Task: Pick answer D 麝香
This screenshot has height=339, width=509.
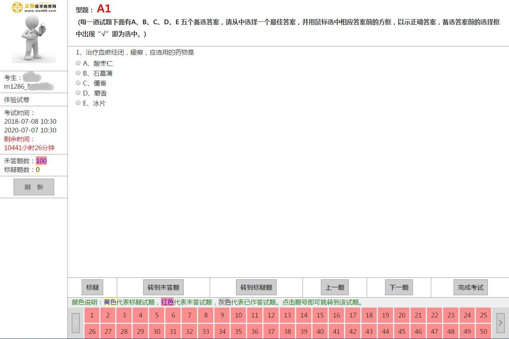Action: pyautogui.click(x=78, y=93)
